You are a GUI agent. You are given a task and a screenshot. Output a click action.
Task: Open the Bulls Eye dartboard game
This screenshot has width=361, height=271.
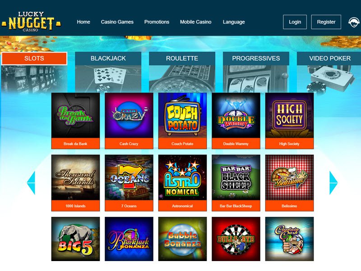[x=236, y=239]
